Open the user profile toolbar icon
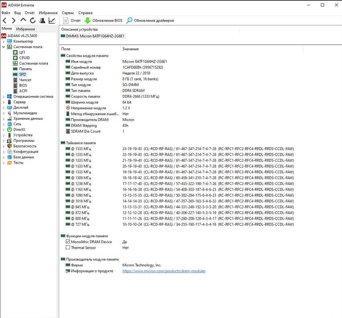The height and width of the screenshot is (318, 342). [x=42, y=21]
